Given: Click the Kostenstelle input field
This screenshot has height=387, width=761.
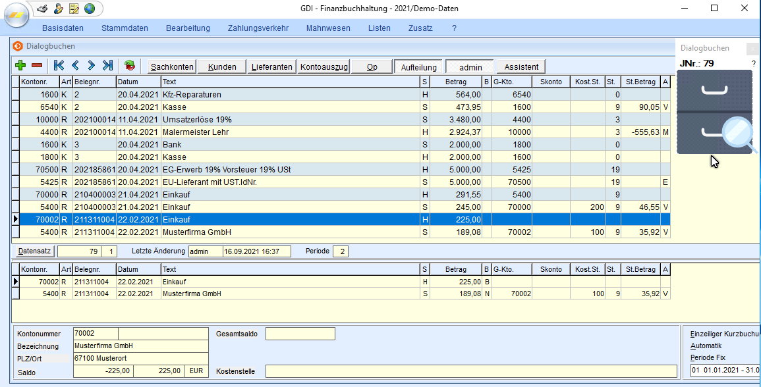Looking at the screenshot, I should (470, 371).
